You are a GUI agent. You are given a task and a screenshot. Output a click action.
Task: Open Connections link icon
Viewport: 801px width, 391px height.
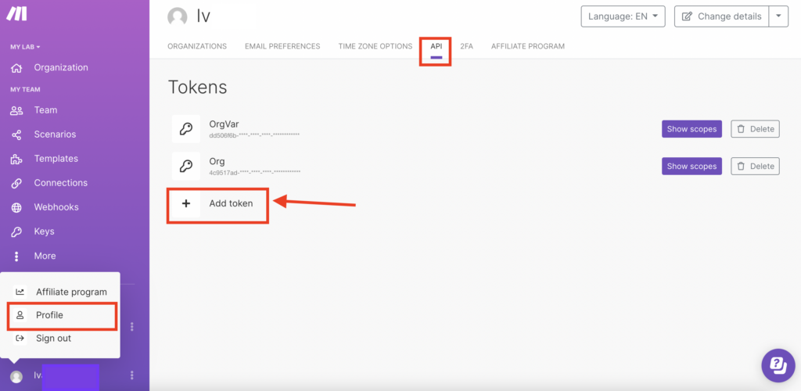click(x=16, y=183)
